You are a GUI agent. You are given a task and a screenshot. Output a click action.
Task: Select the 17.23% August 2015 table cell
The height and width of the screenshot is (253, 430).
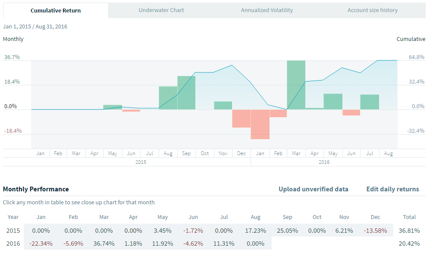click(257, 231)
